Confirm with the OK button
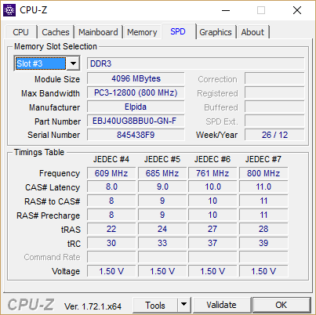The image size is (316, 315). pos(281,305)
